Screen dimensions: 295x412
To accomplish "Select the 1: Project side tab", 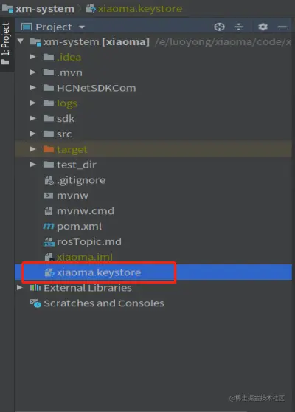I will (6, 44).
